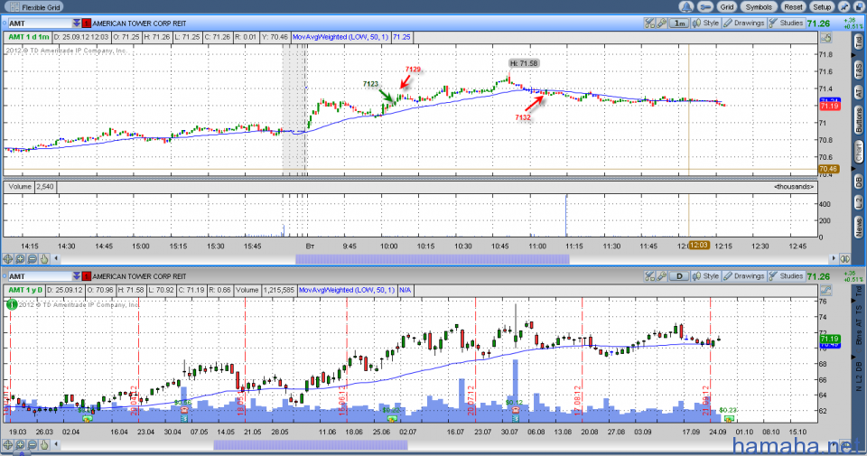
Task: Click zoom out icon under top chart
Action: pyautogui.click(x=33, y=258)
